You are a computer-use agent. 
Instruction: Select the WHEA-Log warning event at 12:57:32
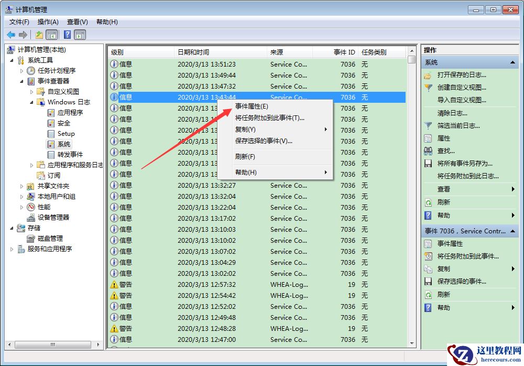click(x=210, y=284)
